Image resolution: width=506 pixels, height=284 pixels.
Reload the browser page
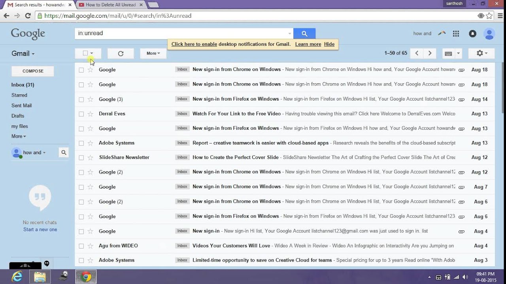[28, 16]
